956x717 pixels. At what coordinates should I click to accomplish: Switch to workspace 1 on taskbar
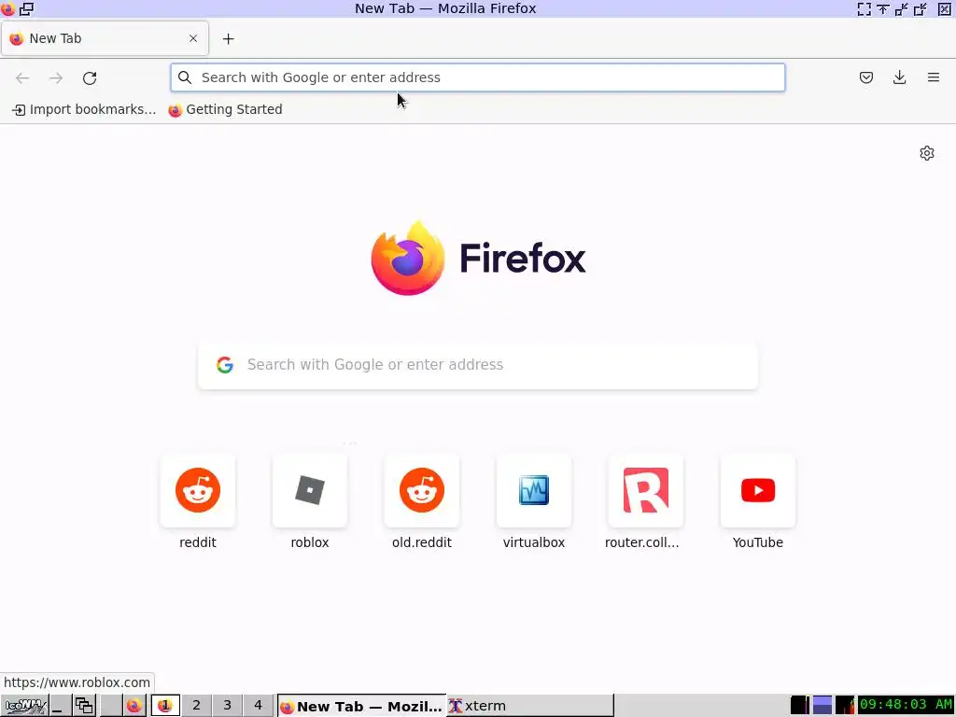(164, 706)
